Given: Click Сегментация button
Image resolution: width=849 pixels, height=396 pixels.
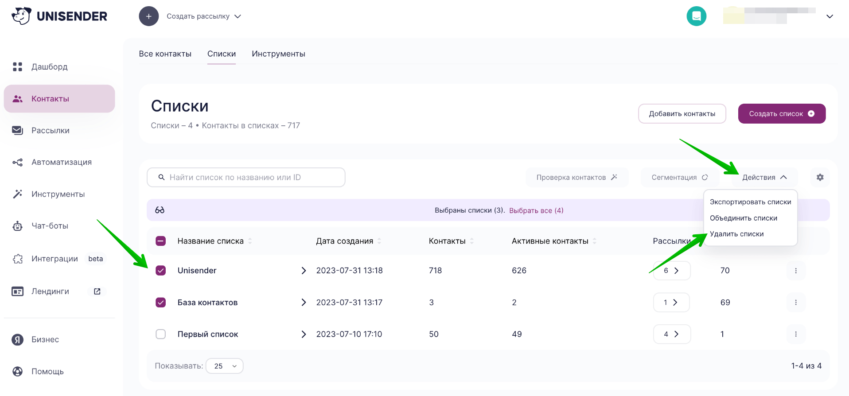Looking at the screenshot, I should pos(680,177).
